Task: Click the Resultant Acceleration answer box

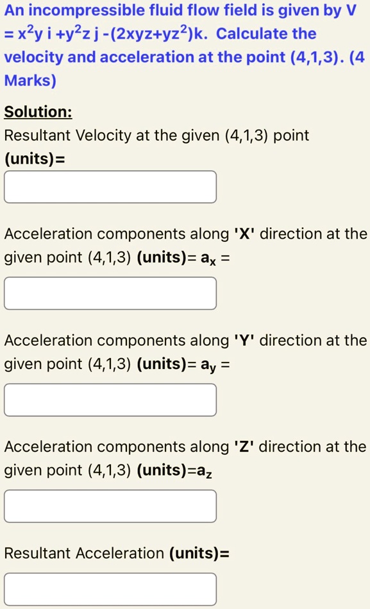Action: point(110,588)
